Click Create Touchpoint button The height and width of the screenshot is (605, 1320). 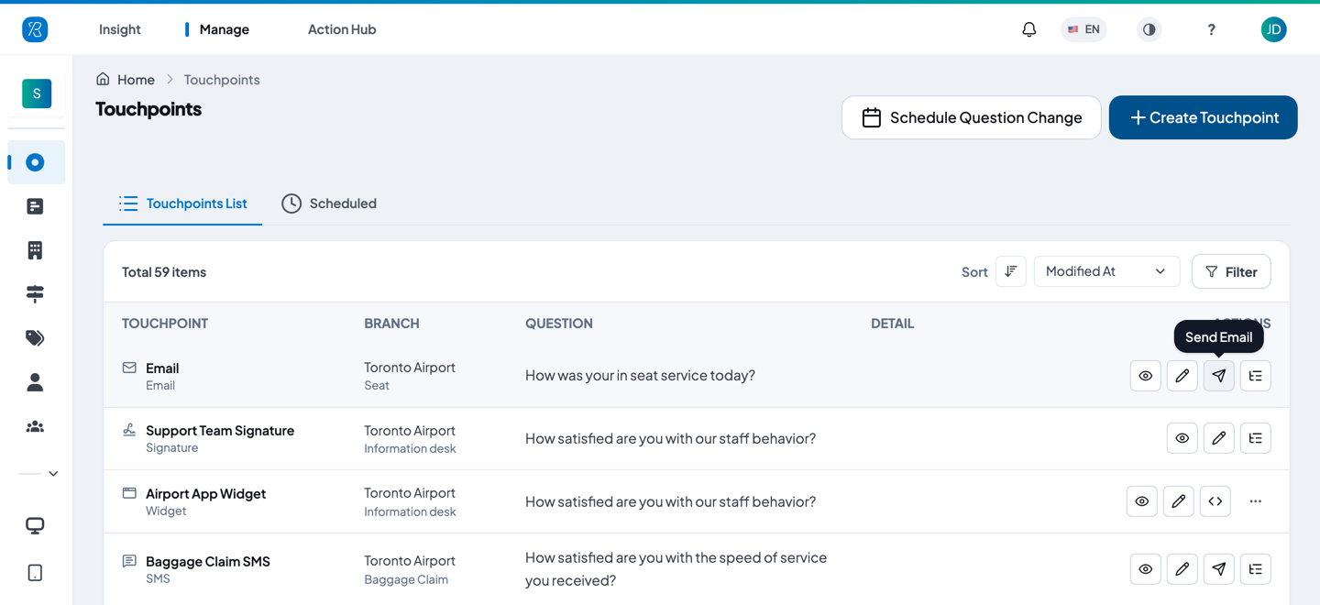tap(1204, 117)
